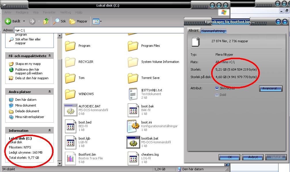Collapse the Fil- och mappaktiviteter panel
Image resolution: width=290 pixels, height=172 pixels.
[x=49, y=56]
